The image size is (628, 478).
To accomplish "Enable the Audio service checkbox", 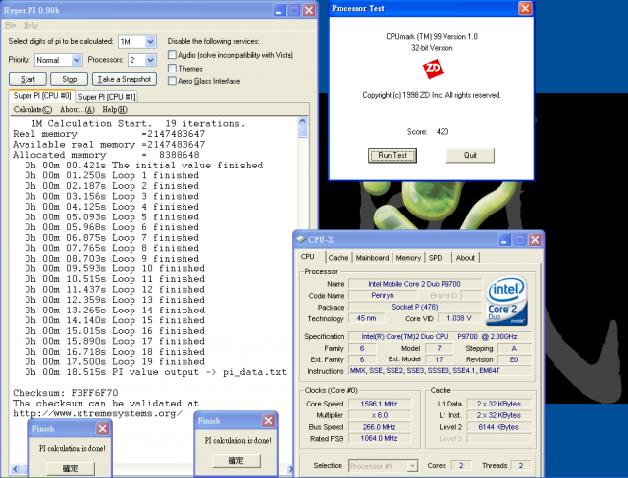I will pyautogui.click(x=173, y=55).
